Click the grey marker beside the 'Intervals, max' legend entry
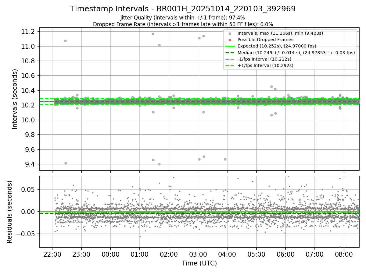This screenshot has height=274, width=366. [x=230, y=33]
